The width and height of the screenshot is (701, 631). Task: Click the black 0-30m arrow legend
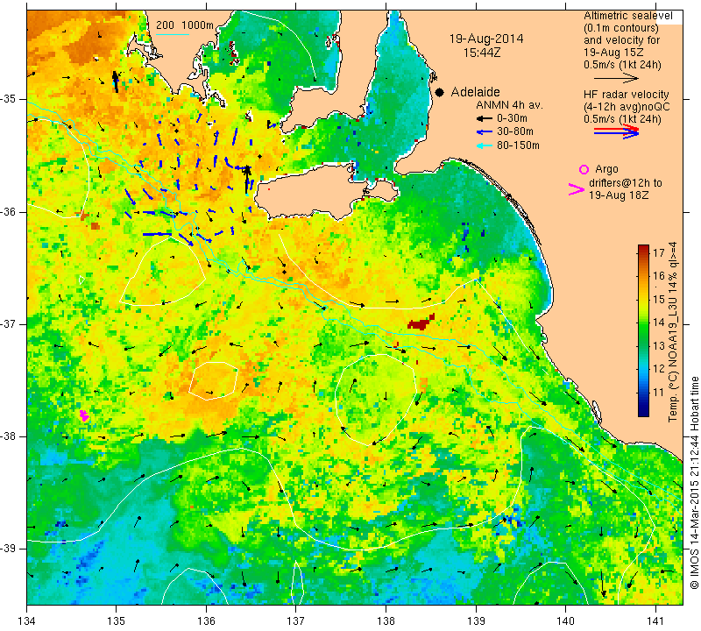[484, 118]
